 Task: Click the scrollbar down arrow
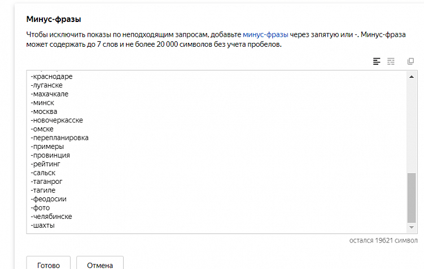(412, 228)
